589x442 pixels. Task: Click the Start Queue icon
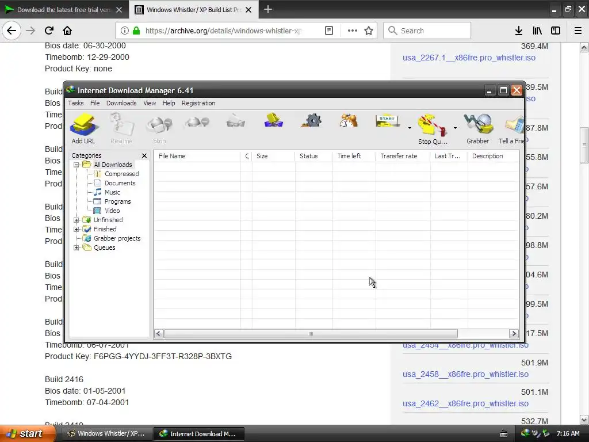tap(388, 121)
